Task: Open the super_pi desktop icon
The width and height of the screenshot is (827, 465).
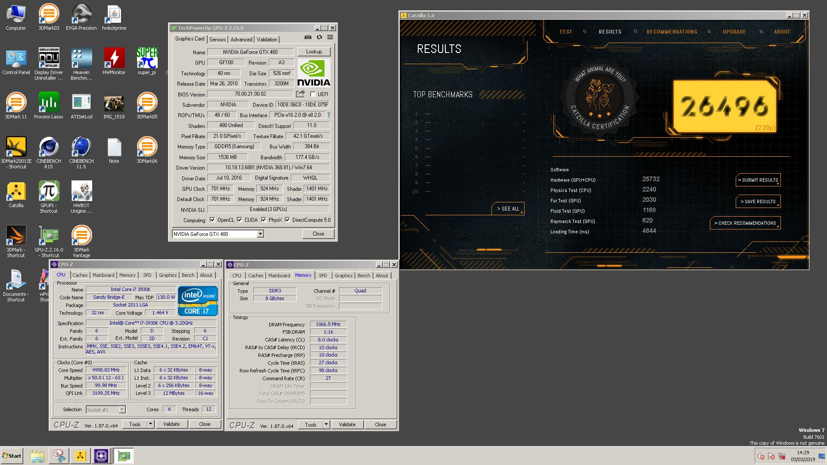Action: tap(147, 61)
